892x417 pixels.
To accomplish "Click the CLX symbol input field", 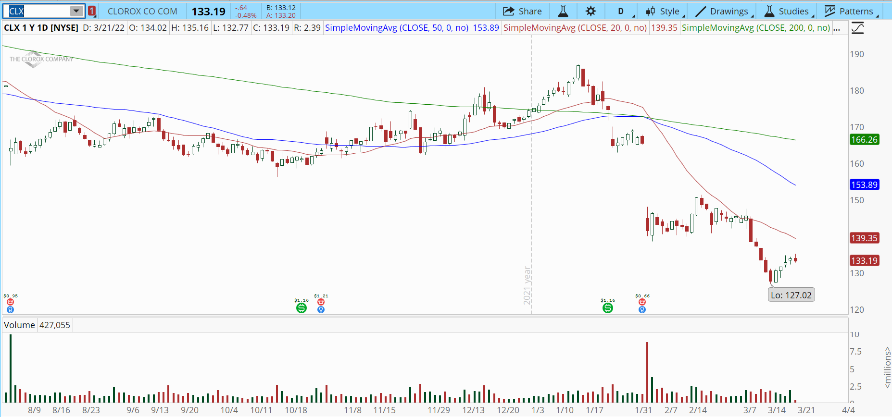I will click(x=39, y=11).
